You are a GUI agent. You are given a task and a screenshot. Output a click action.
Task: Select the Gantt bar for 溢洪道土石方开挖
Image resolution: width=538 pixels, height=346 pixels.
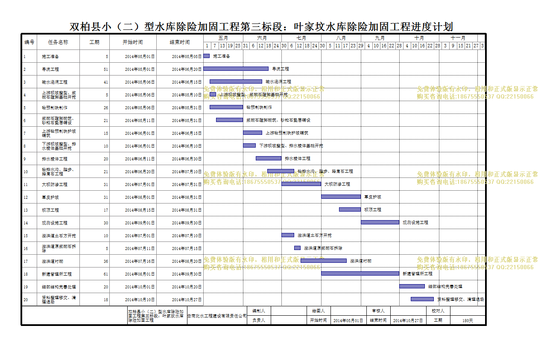[288, 235]
